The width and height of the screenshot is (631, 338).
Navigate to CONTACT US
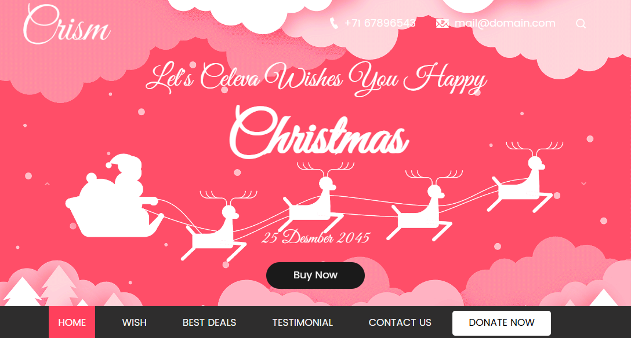click(400, 322)
